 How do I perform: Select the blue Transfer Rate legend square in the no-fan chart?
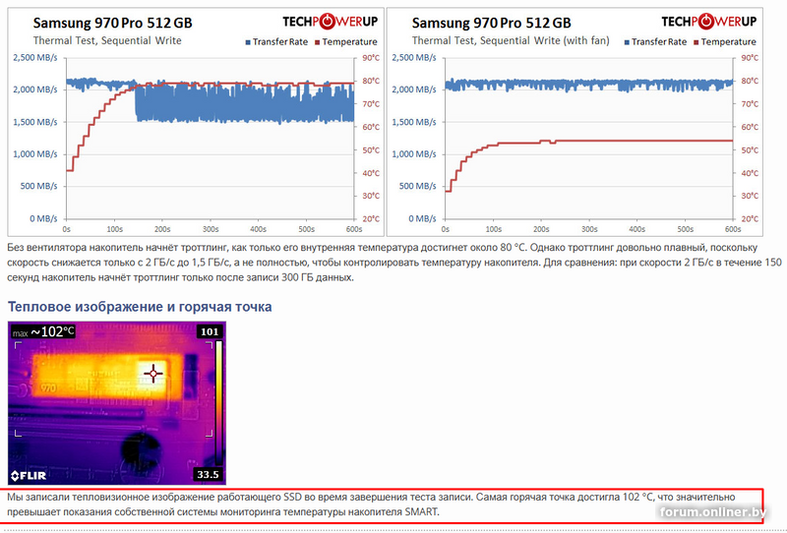click(x=248, y=42)
